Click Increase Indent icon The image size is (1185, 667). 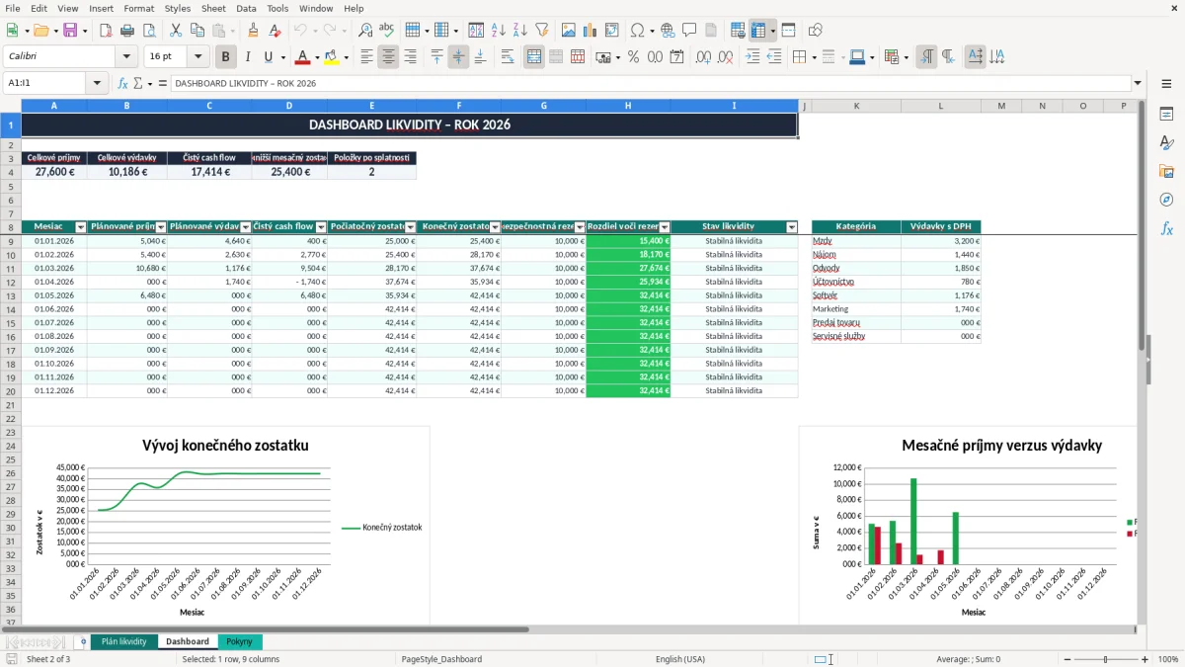point(752,57)
